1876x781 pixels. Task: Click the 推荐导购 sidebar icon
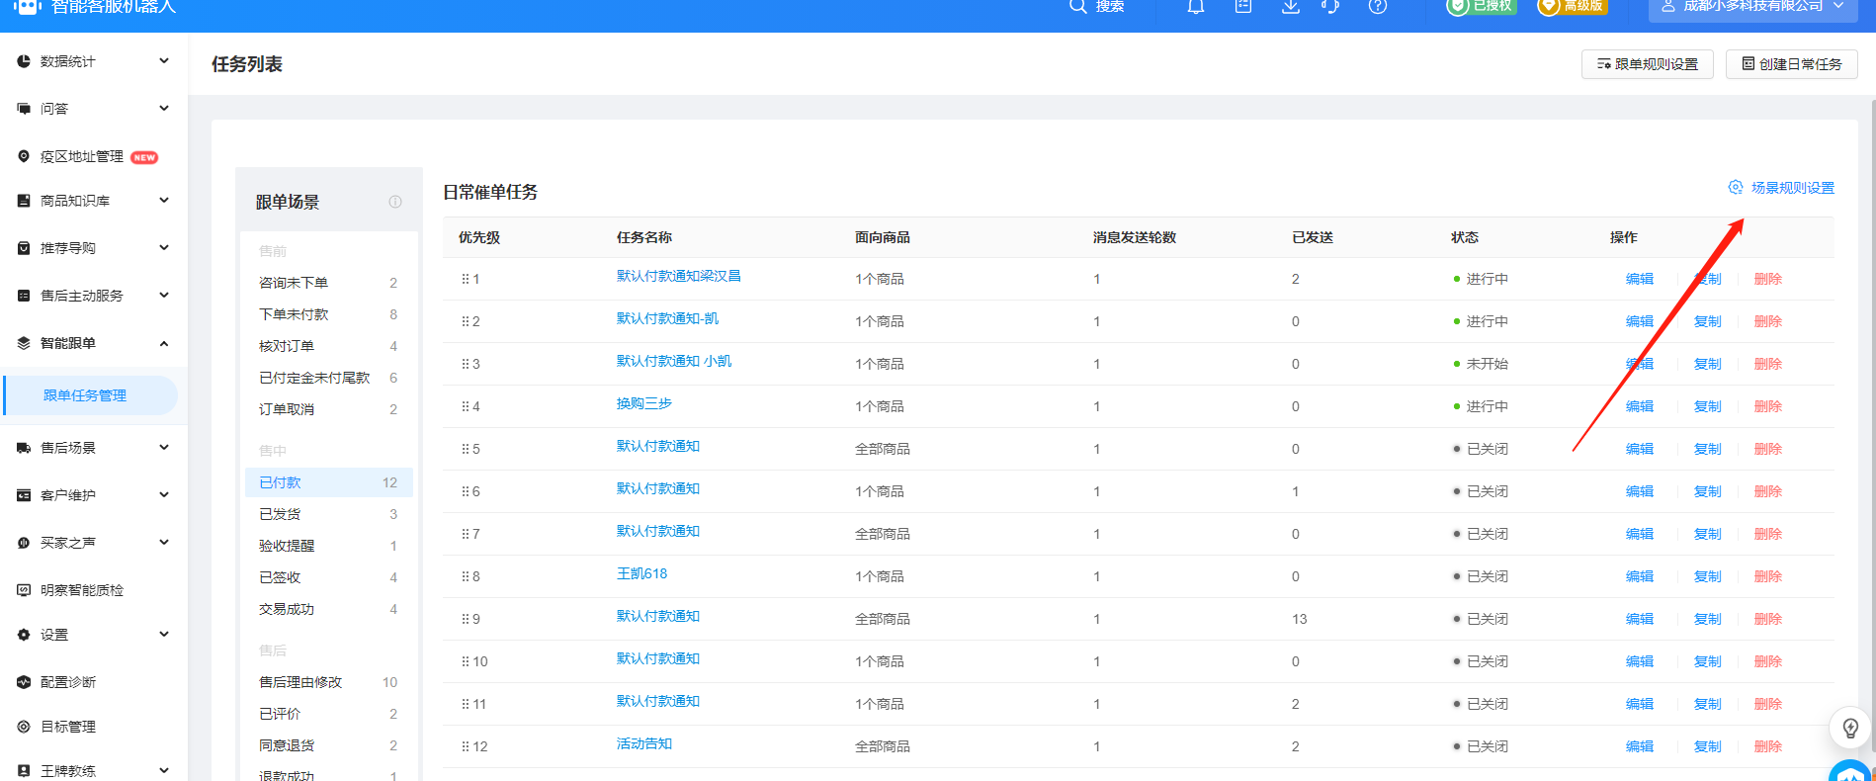pyautogui.click(x=24, y=248)
